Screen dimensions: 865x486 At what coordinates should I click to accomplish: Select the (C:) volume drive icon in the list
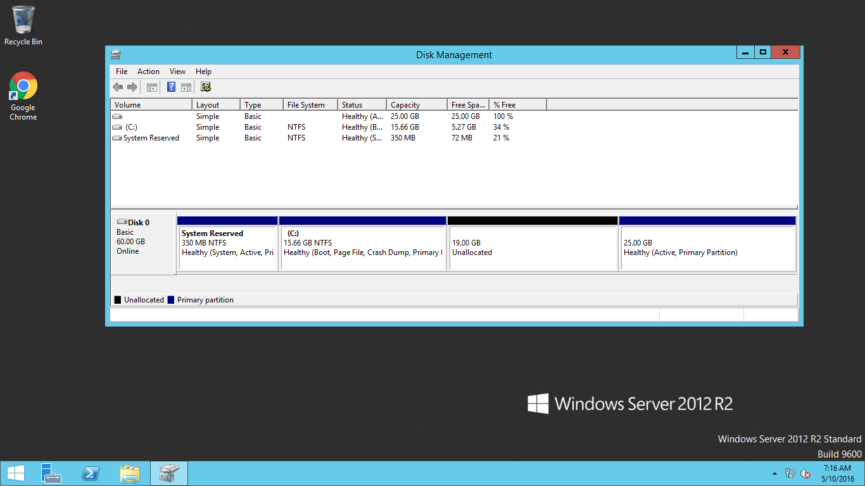117,127
